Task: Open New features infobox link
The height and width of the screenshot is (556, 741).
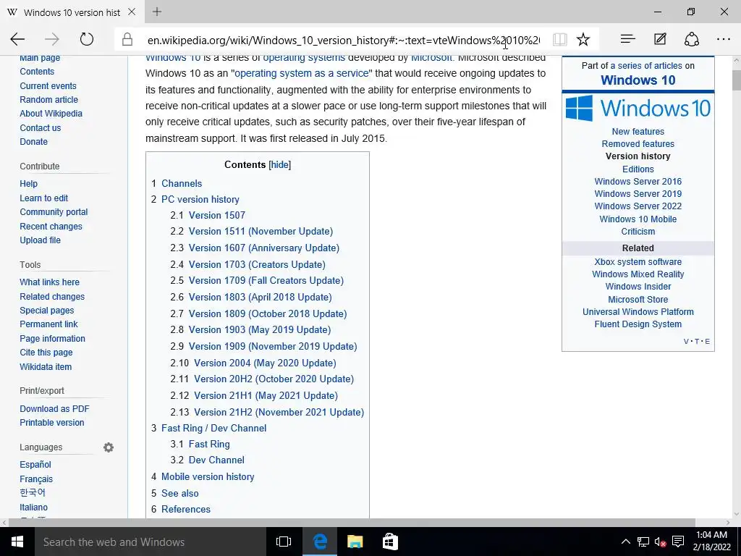Action: click(638, 132)
